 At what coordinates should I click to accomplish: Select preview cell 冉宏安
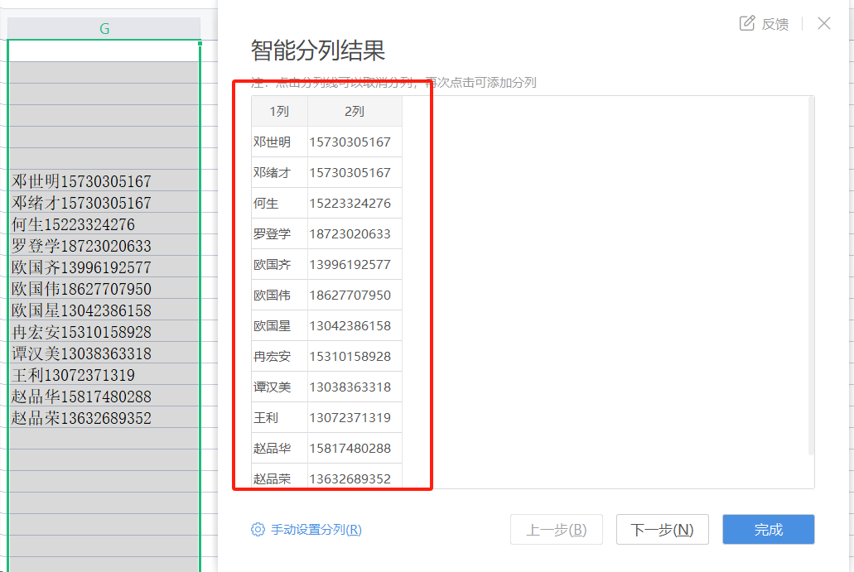tap(279, 357)
